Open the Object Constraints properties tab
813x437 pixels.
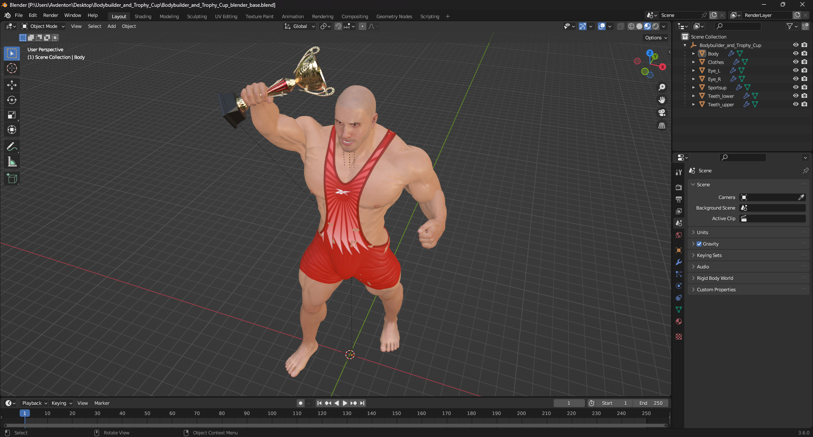[679, 298]
